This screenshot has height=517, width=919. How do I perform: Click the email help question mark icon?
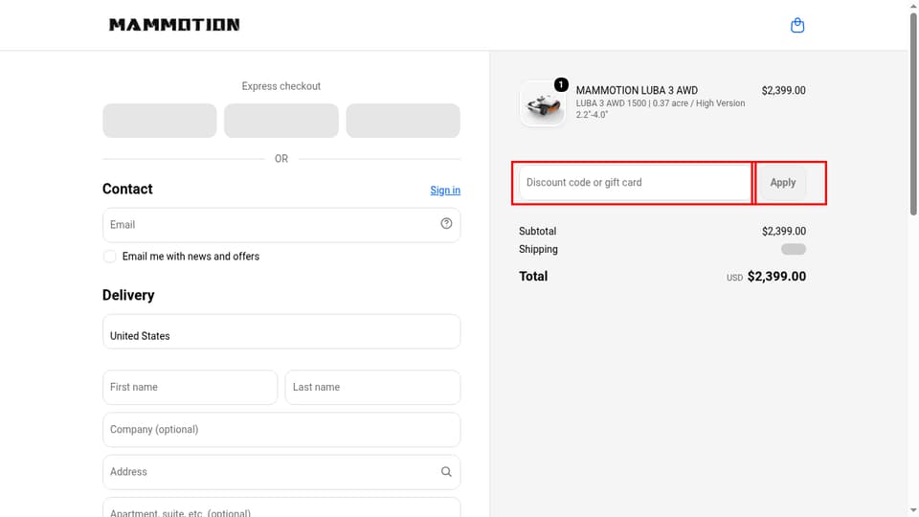click(x=446, y=223)
